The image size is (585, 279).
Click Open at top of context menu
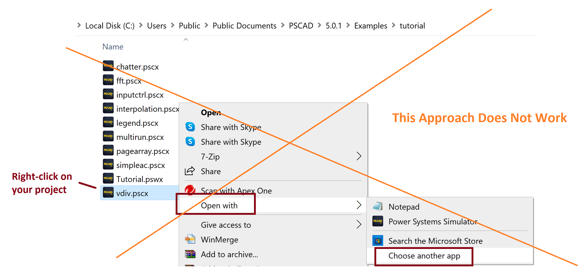coord(211,113)
